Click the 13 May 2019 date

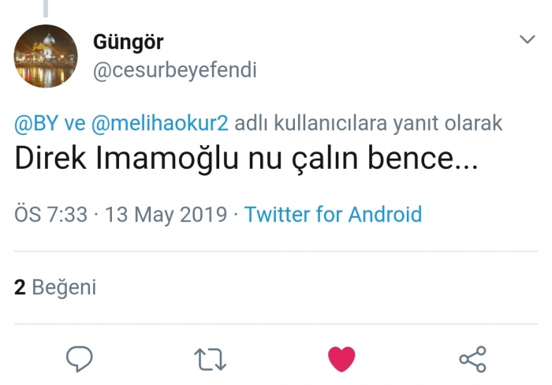[x=167, y=215]
